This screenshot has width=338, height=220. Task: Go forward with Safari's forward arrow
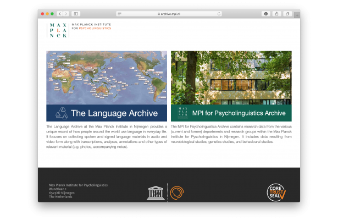pos(66,14)
